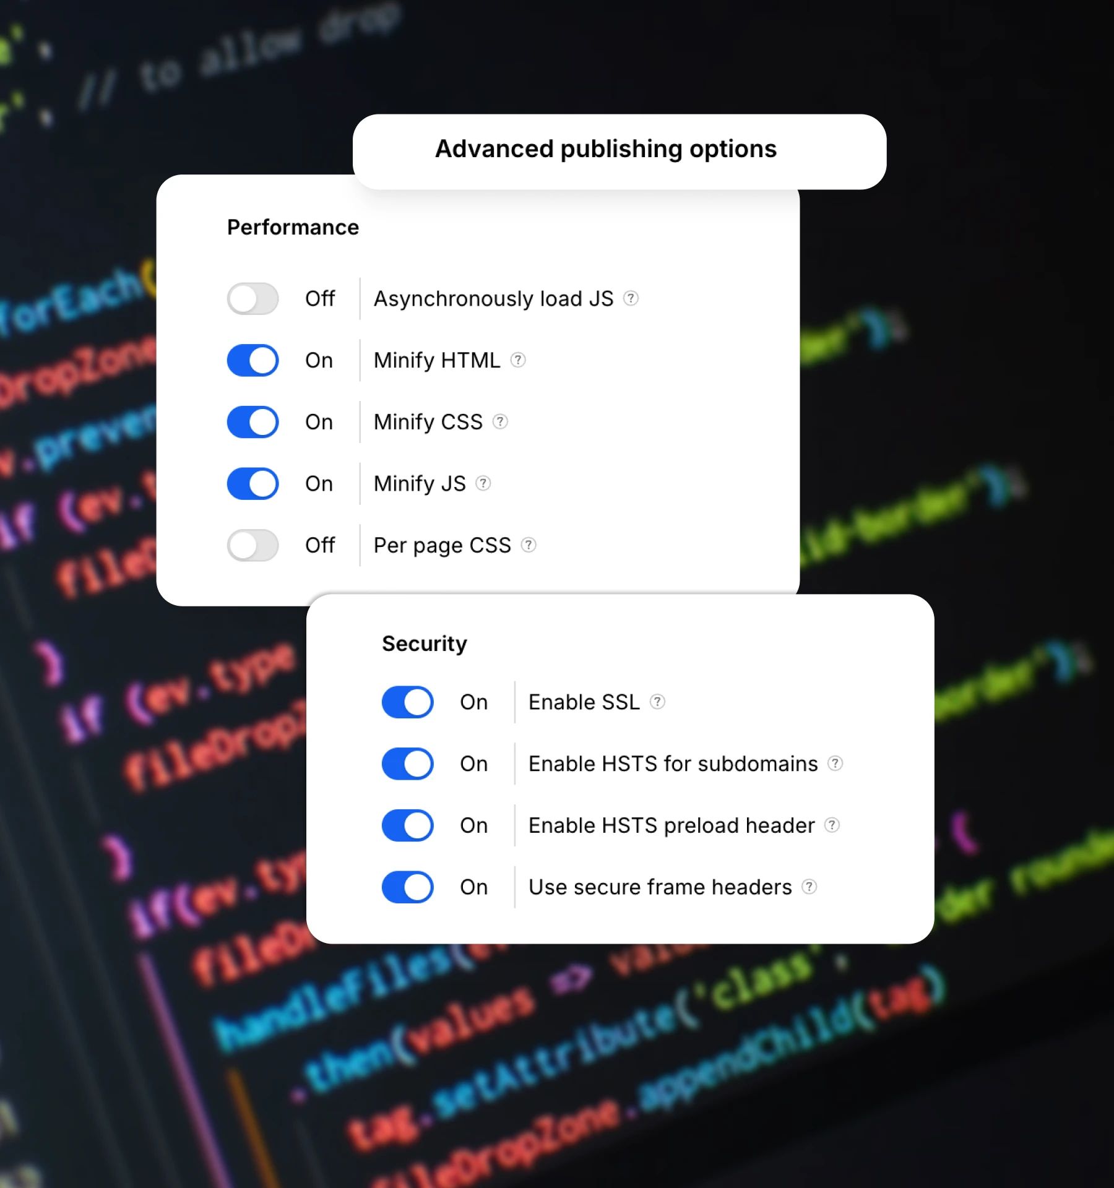Screen dimensions: 1114x1188
Task: Open help for Per page CSS
Action: pos(529,545)
